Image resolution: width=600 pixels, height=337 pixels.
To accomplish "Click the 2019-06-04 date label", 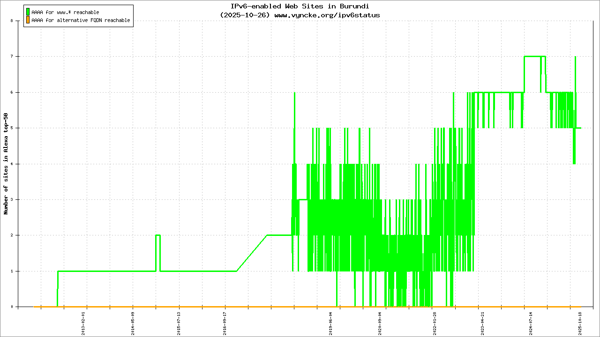I will tap(330, 322).
